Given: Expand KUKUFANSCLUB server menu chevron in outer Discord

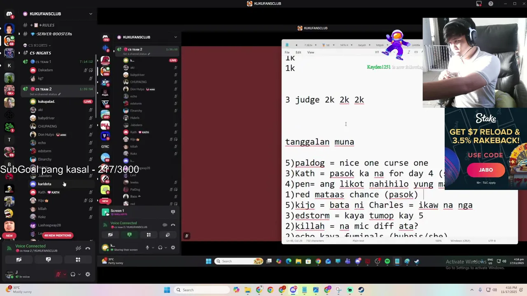Looking at the screenshot, I should [x=91, y=14].
